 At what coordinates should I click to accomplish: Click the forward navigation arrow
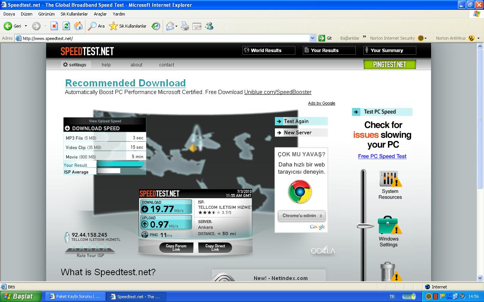(x=36, y=26)
